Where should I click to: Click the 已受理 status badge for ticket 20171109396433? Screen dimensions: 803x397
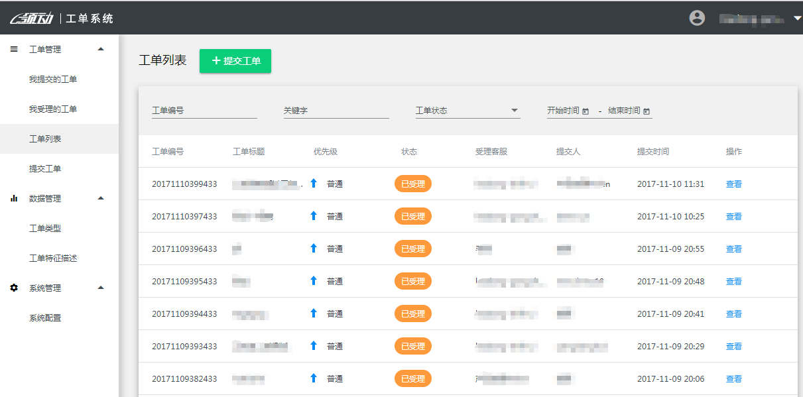click(412, 249)
